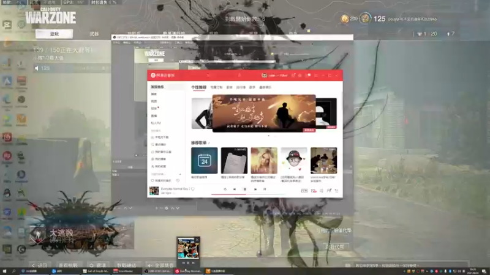Open 大逃殺 mode card in Warzone
The width and height of the screenshot is (490, 275).
81,235
